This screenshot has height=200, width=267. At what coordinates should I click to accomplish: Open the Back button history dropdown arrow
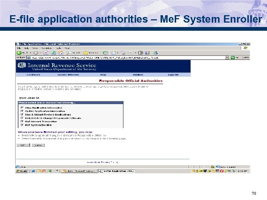click(x=31, y=53)
